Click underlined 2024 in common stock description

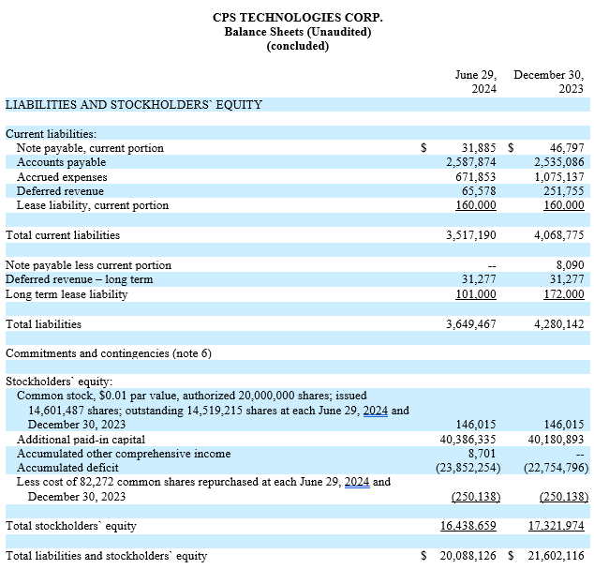pyautogui.click(x=376, y=411)
